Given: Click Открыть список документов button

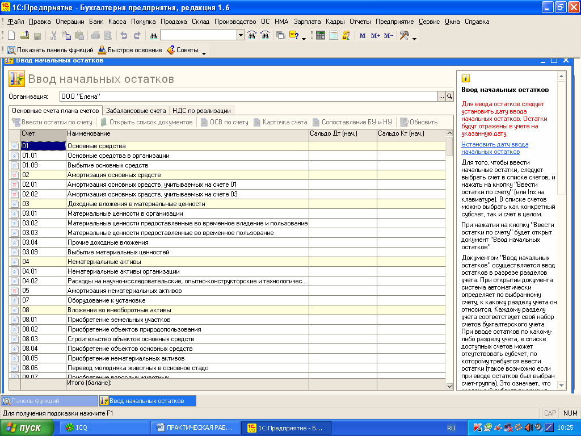Looking at the screenshot, I should pyautogui.click(x=146, y=122).
